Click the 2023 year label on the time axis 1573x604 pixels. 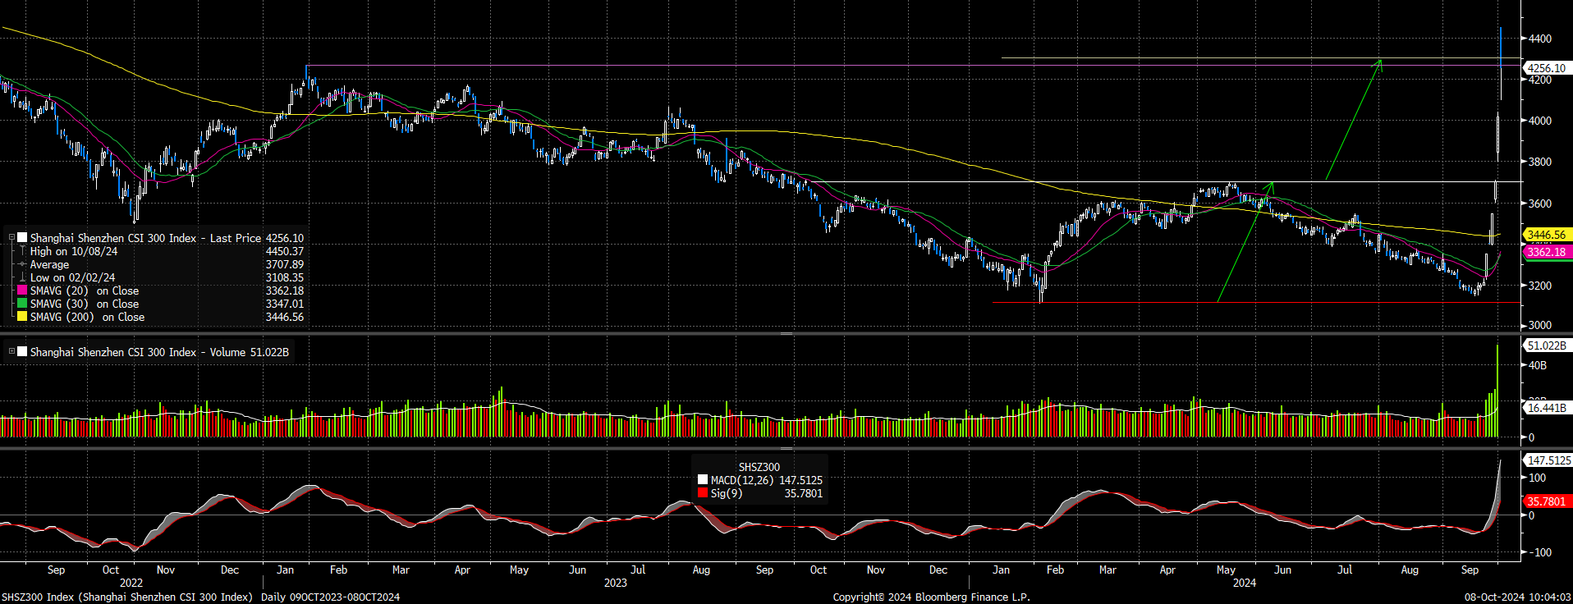click(615, 583)
